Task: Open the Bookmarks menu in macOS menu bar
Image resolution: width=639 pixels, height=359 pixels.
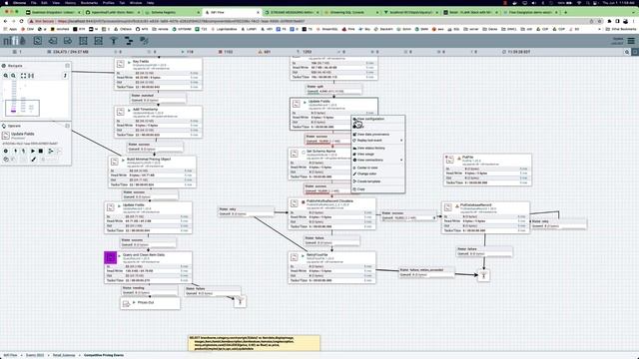Action: [x=89, y=3]
